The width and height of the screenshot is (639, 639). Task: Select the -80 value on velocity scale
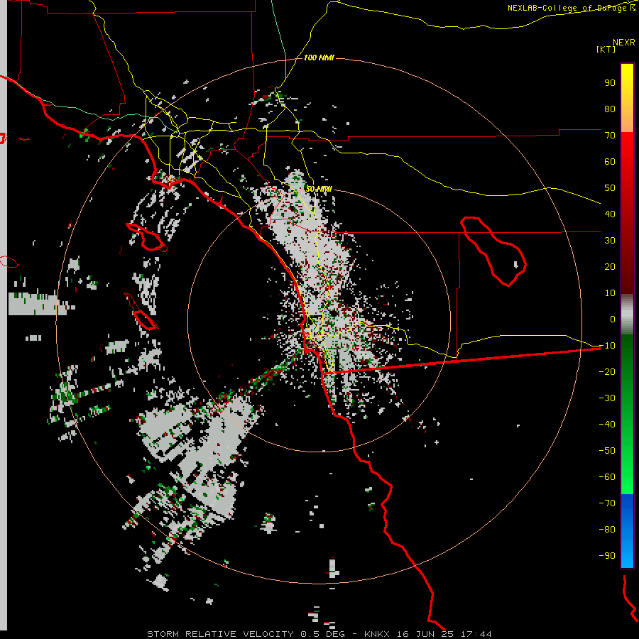click(x=607, y=530)
